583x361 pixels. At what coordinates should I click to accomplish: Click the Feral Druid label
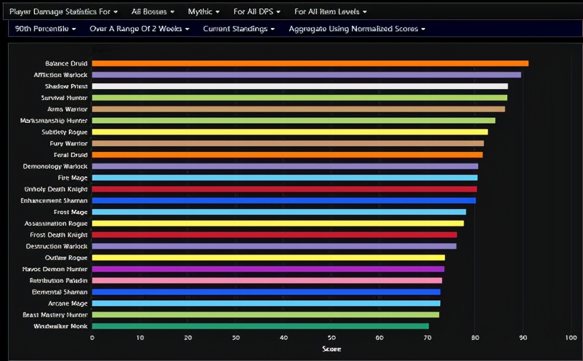tap(71, 155)
